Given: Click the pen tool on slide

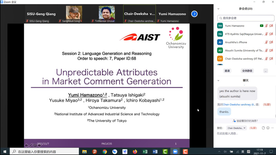Looking at the screenshot, I should (31, 145).
